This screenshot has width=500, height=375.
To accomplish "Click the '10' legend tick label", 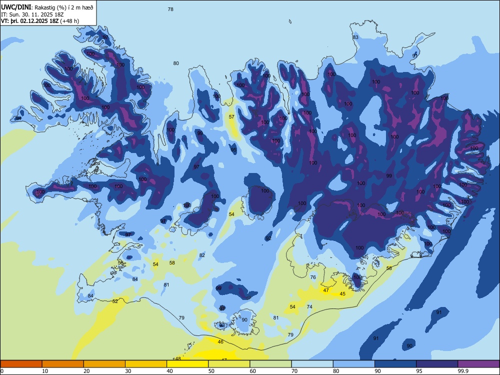I will [x=45, y=371].
